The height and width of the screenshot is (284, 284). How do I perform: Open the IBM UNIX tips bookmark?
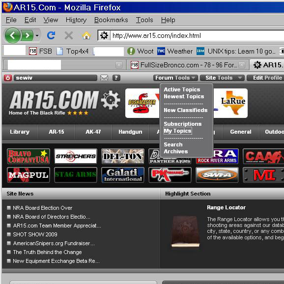click(236, 51)
